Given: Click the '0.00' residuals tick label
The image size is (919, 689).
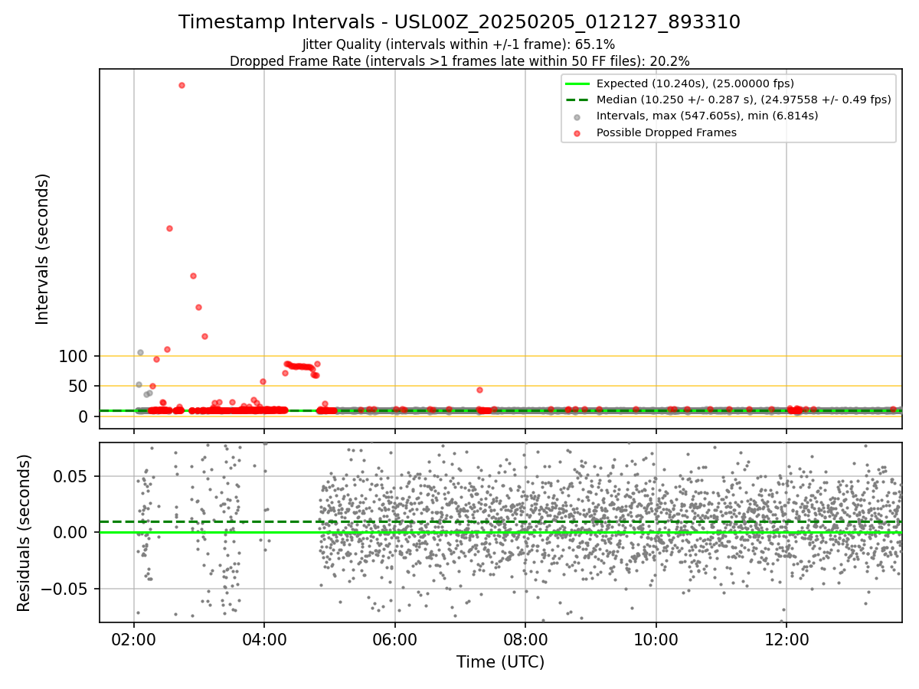Looking at the screenshot, I should click(73, 533).
